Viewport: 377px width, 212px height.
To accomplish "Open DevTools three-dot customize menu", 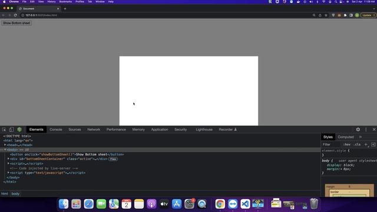I will pyautogui.click(x=366, y=130).
